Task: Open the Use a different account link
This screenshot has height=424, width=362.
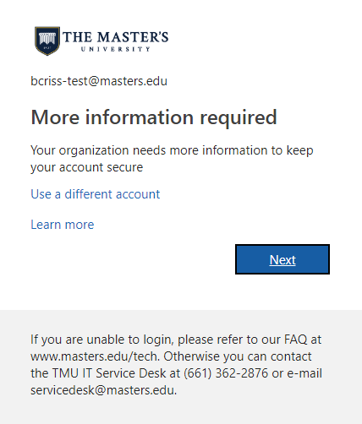Action: click(96, 194)
